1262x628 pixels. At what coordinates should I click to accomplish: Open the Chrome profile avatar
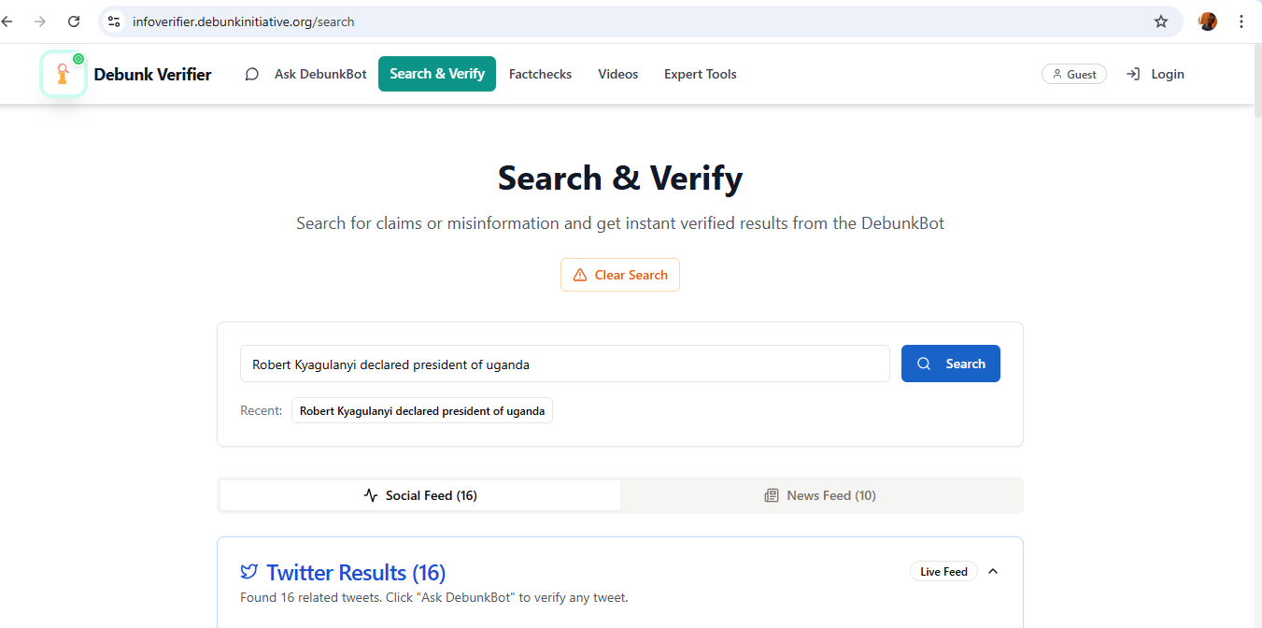(x=1208, y=21)
